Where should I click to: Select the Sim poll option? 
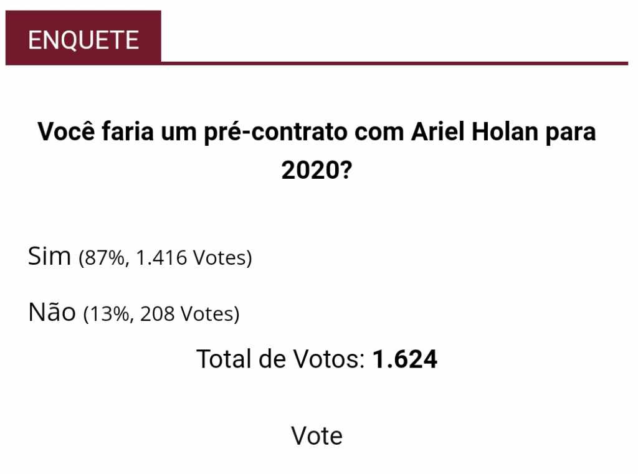49,256
